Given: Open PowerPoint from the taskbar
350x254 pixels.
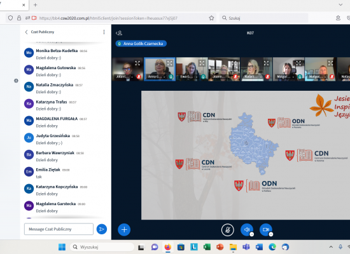Looking at the screenshot, I should coord(220,247).
